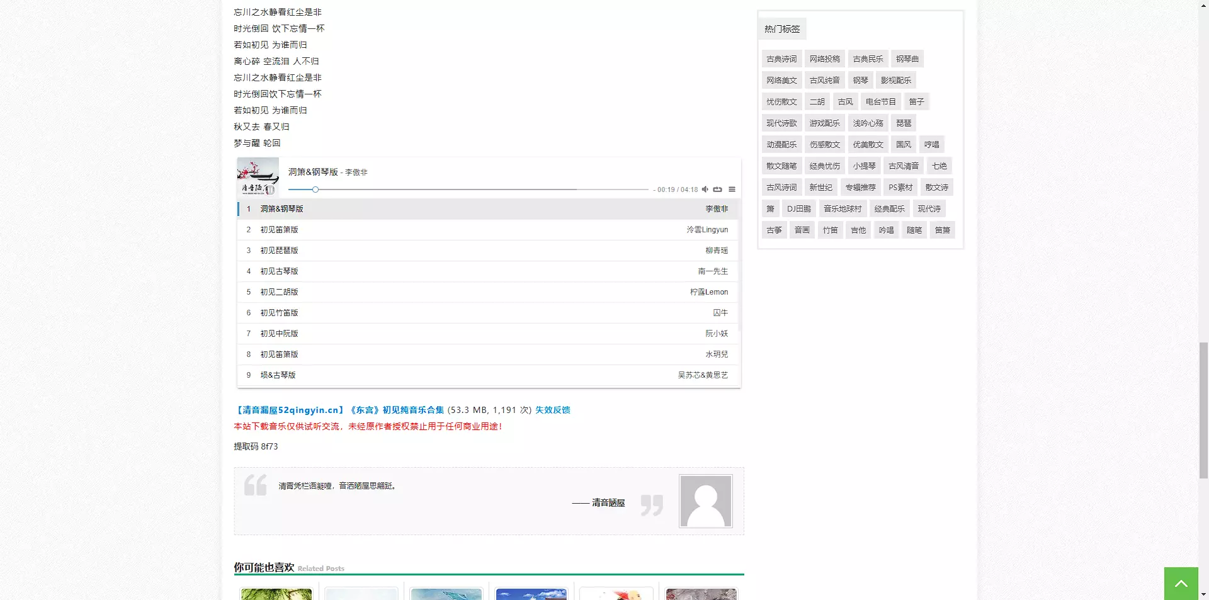
Task: Collapse the playlist with the menu icon
Action: click(732, 190)
